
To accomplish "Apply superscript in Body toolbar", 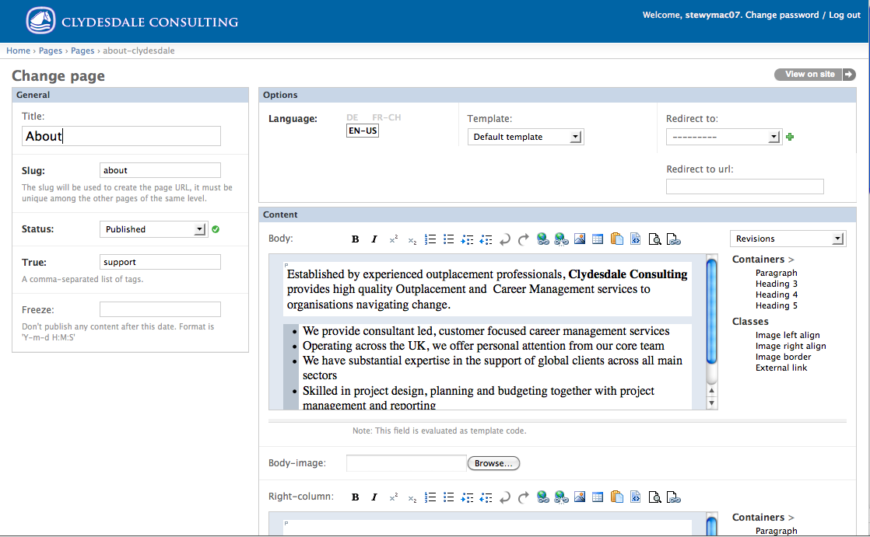I will pos(394,239).
